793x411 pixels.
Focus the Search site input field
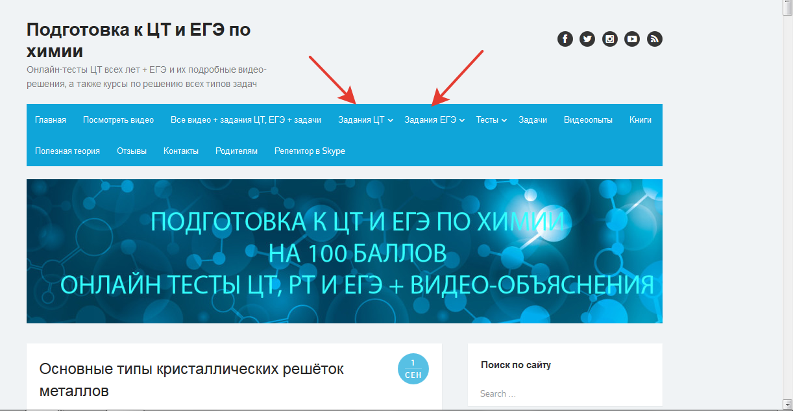[x=565, y=393]
